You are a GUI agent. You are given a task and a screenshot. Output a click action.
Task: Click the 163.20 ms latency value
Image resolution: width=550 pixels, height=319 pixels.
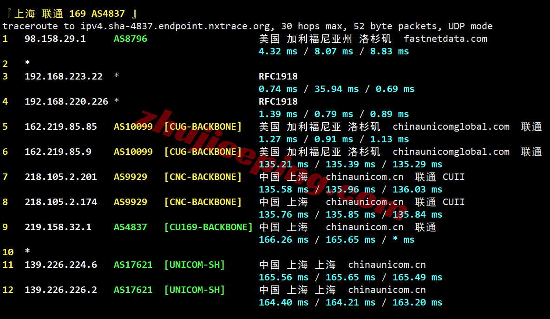(417, 302)
